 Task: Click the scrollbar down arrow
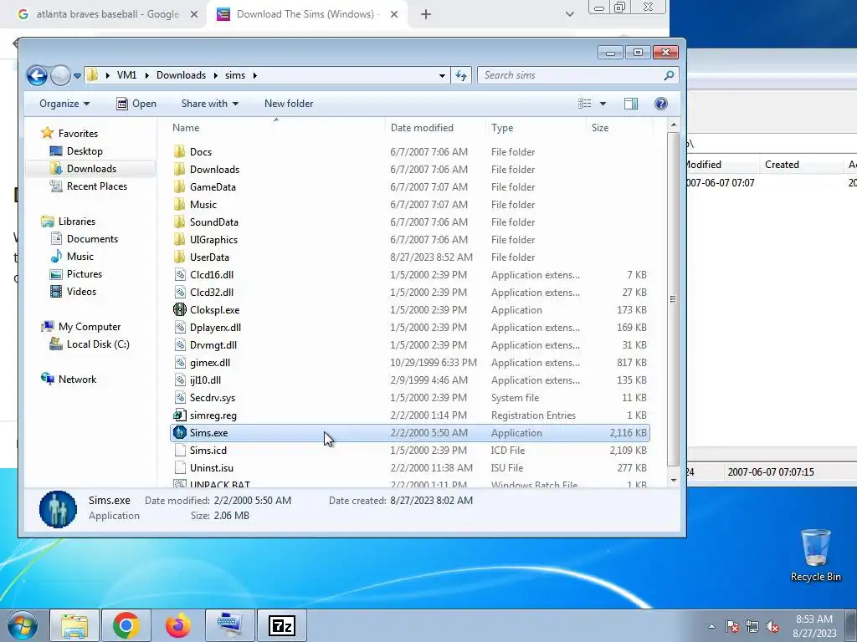click(x=674, y=481)
